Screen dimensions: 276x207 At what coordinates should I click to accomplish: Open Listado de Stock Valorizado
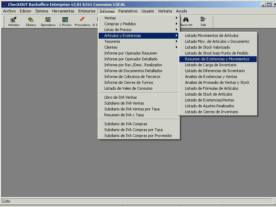218,47
